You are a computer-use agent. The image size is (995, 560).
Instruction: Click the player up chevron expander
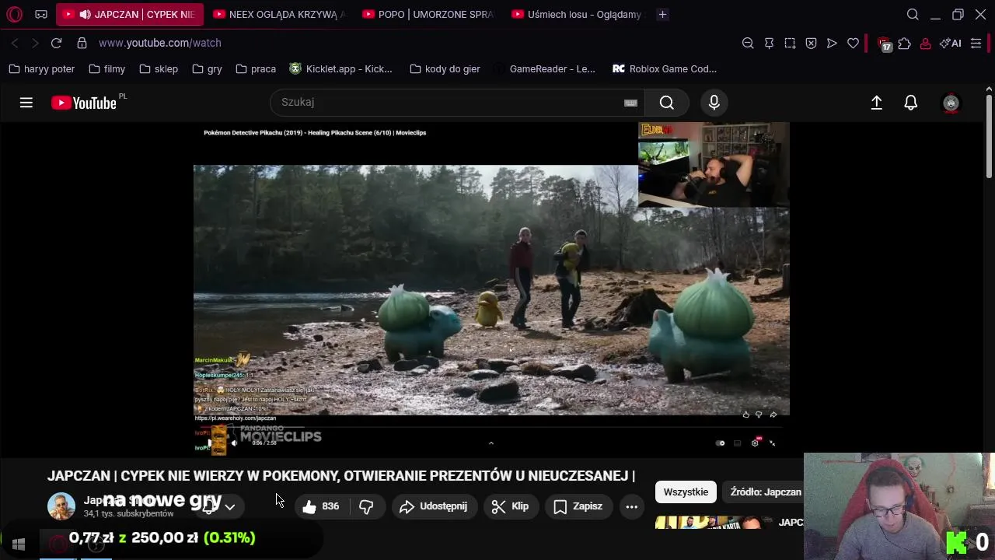pos(491,443)
